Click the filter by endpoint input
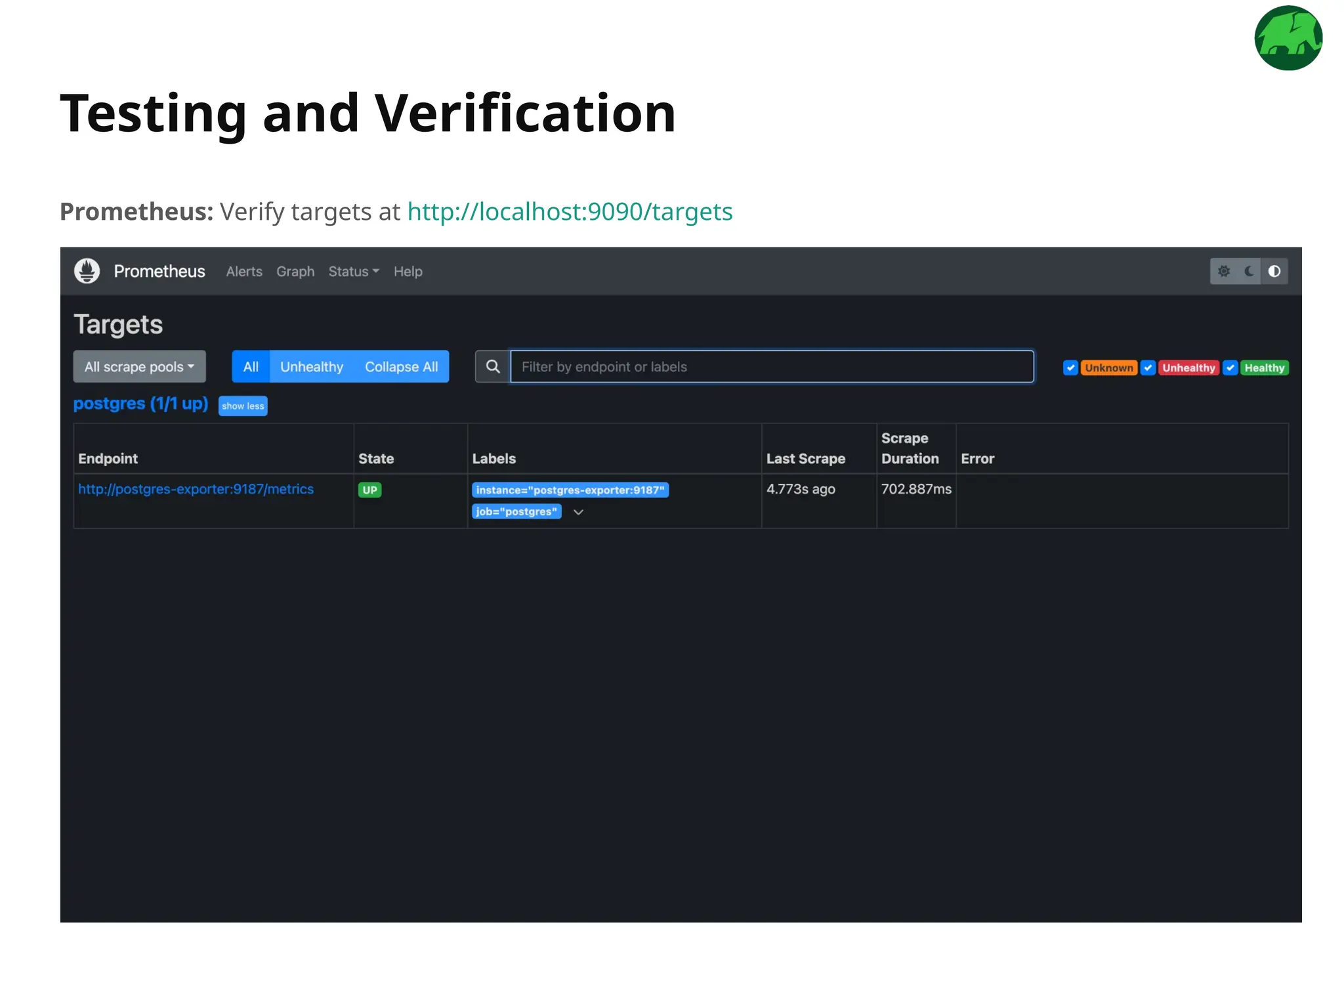Image resolution: width=1344 pixels, height=1008 pixels. click(x=771, y=367)
